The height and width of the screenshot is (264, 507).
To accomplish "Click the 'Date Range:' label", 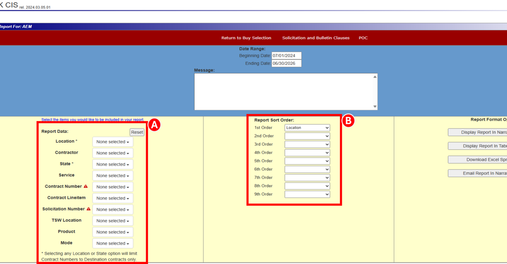I will tap(252, 49).
